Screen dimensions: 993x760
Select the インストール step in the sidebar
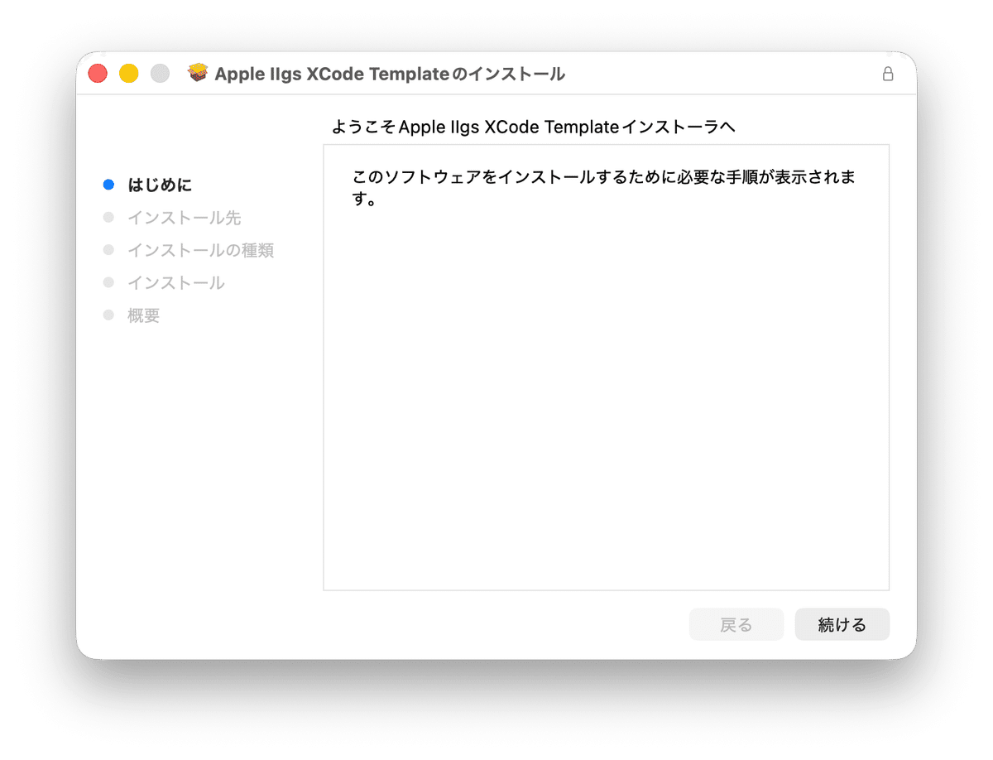click(x=175, y=282)
